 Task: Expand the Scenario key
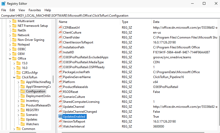[x=18, y=115]
